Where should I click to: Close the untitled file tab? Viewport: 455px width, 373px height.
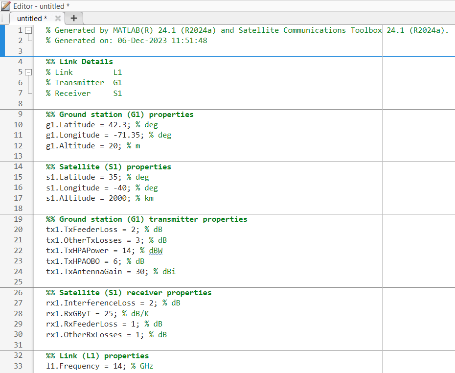pos(58,19)
